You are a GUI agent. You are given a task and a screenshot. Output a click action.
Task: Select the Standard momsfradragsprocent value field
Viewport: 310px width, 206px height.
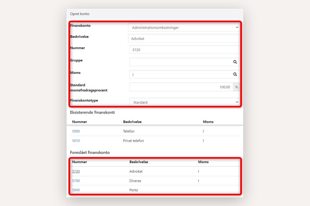[x=181, y=87]
